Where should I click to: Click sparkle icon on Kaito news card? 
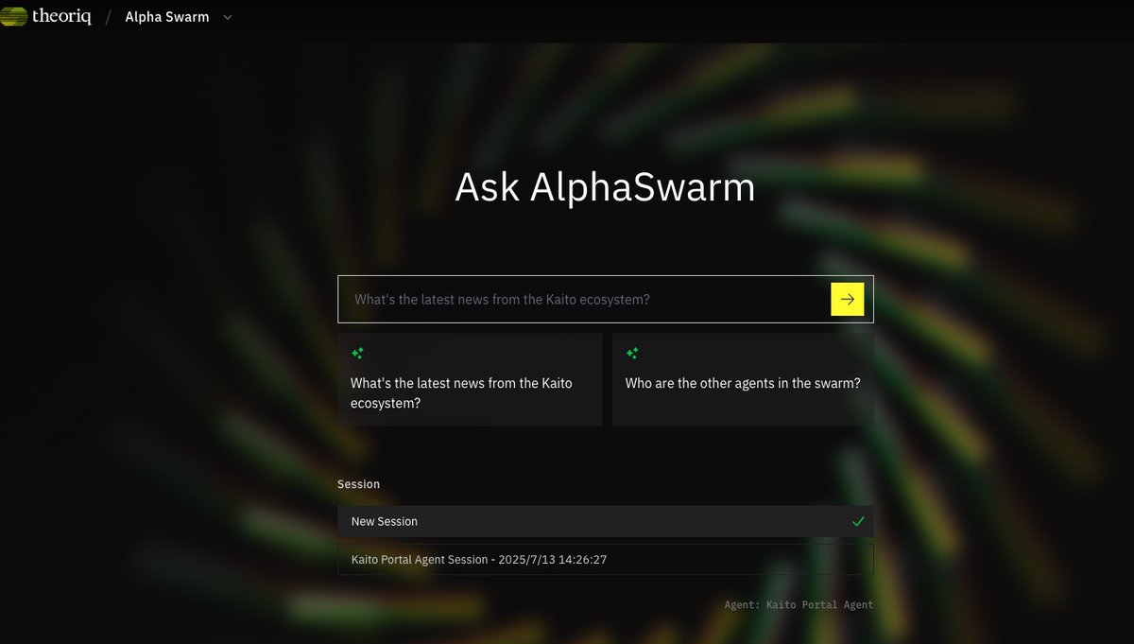click(x=357, y=353)
